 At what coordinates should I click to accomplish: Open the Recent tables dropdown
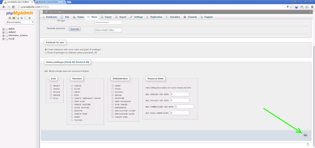(20, 22)
